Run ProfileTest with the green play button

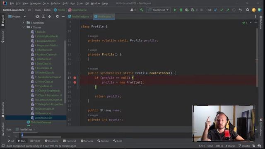[x=175, y=10]
